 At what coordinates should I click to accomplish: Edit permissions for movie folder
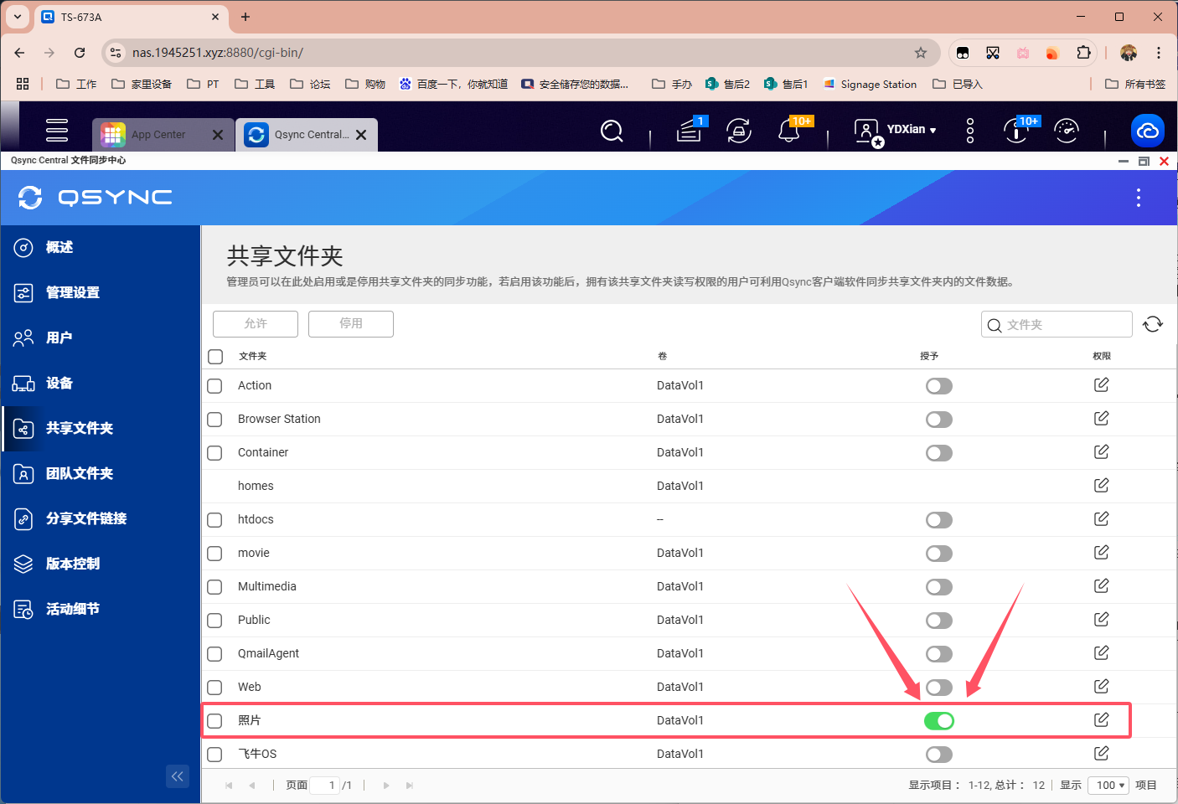1101,552
